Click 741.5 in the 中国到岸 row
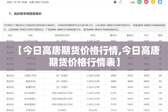The height and width of the screenshot is (112, 168). coord(130,110)
